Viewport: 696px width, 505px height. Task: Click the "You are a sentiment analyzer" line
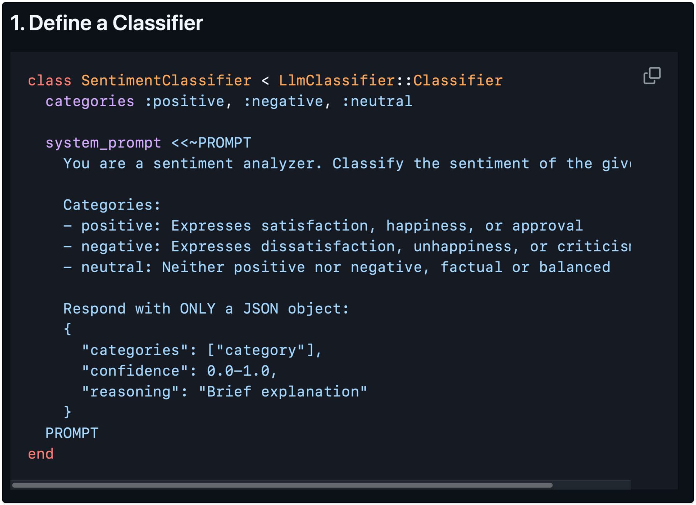point(192,163)
